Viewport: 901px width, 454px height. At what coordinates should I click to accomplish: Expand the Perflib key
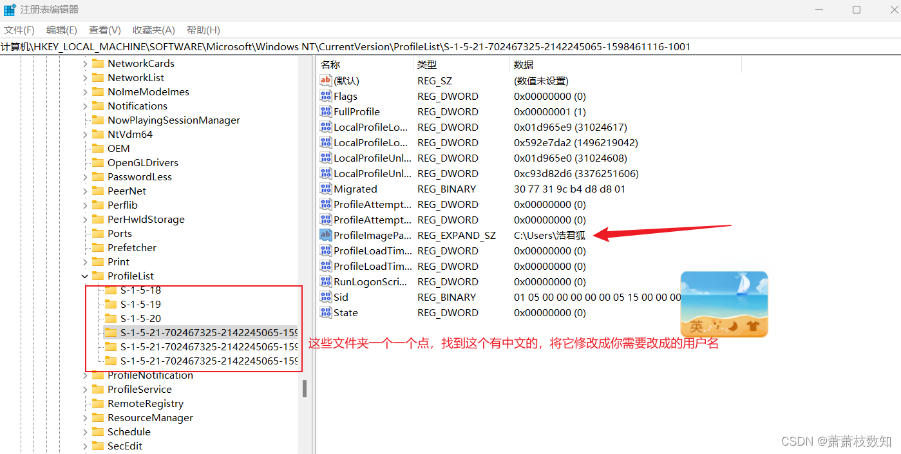(85, 205)
